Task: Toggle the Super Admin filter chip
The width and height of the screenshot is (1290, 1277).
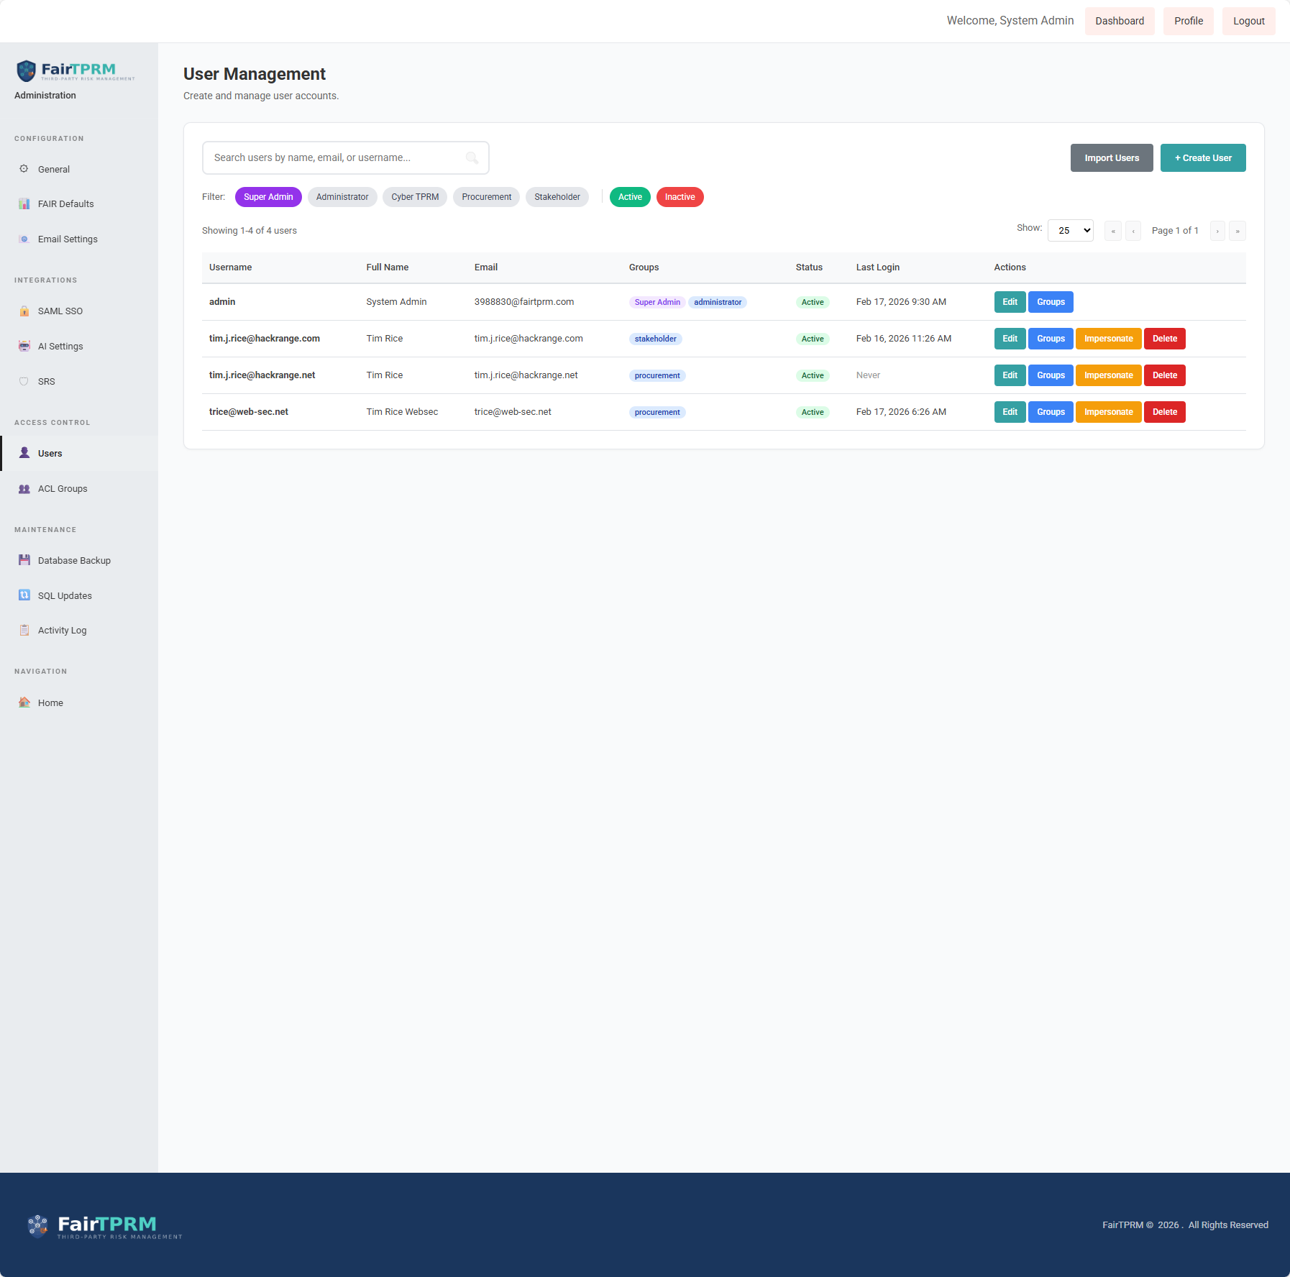Action: 268,197
